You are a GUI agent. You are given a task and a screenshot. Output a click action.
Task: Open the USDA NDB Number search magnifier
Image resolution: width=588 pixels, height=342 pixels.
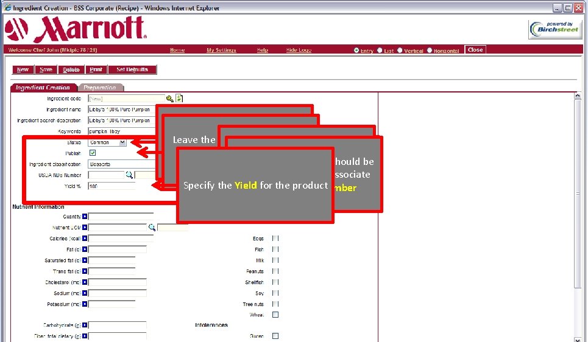[x=129, y=175]
